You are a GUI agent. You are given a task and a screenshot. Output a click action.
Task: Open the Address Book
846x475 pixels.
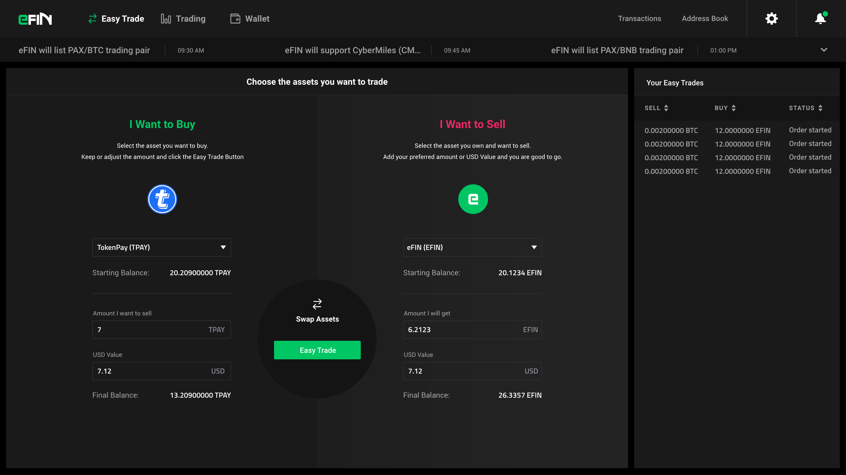point(705,19)
